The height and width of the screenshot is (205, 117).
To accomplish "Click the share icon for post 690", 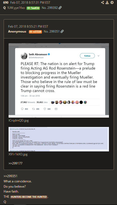I will point(102,3).
